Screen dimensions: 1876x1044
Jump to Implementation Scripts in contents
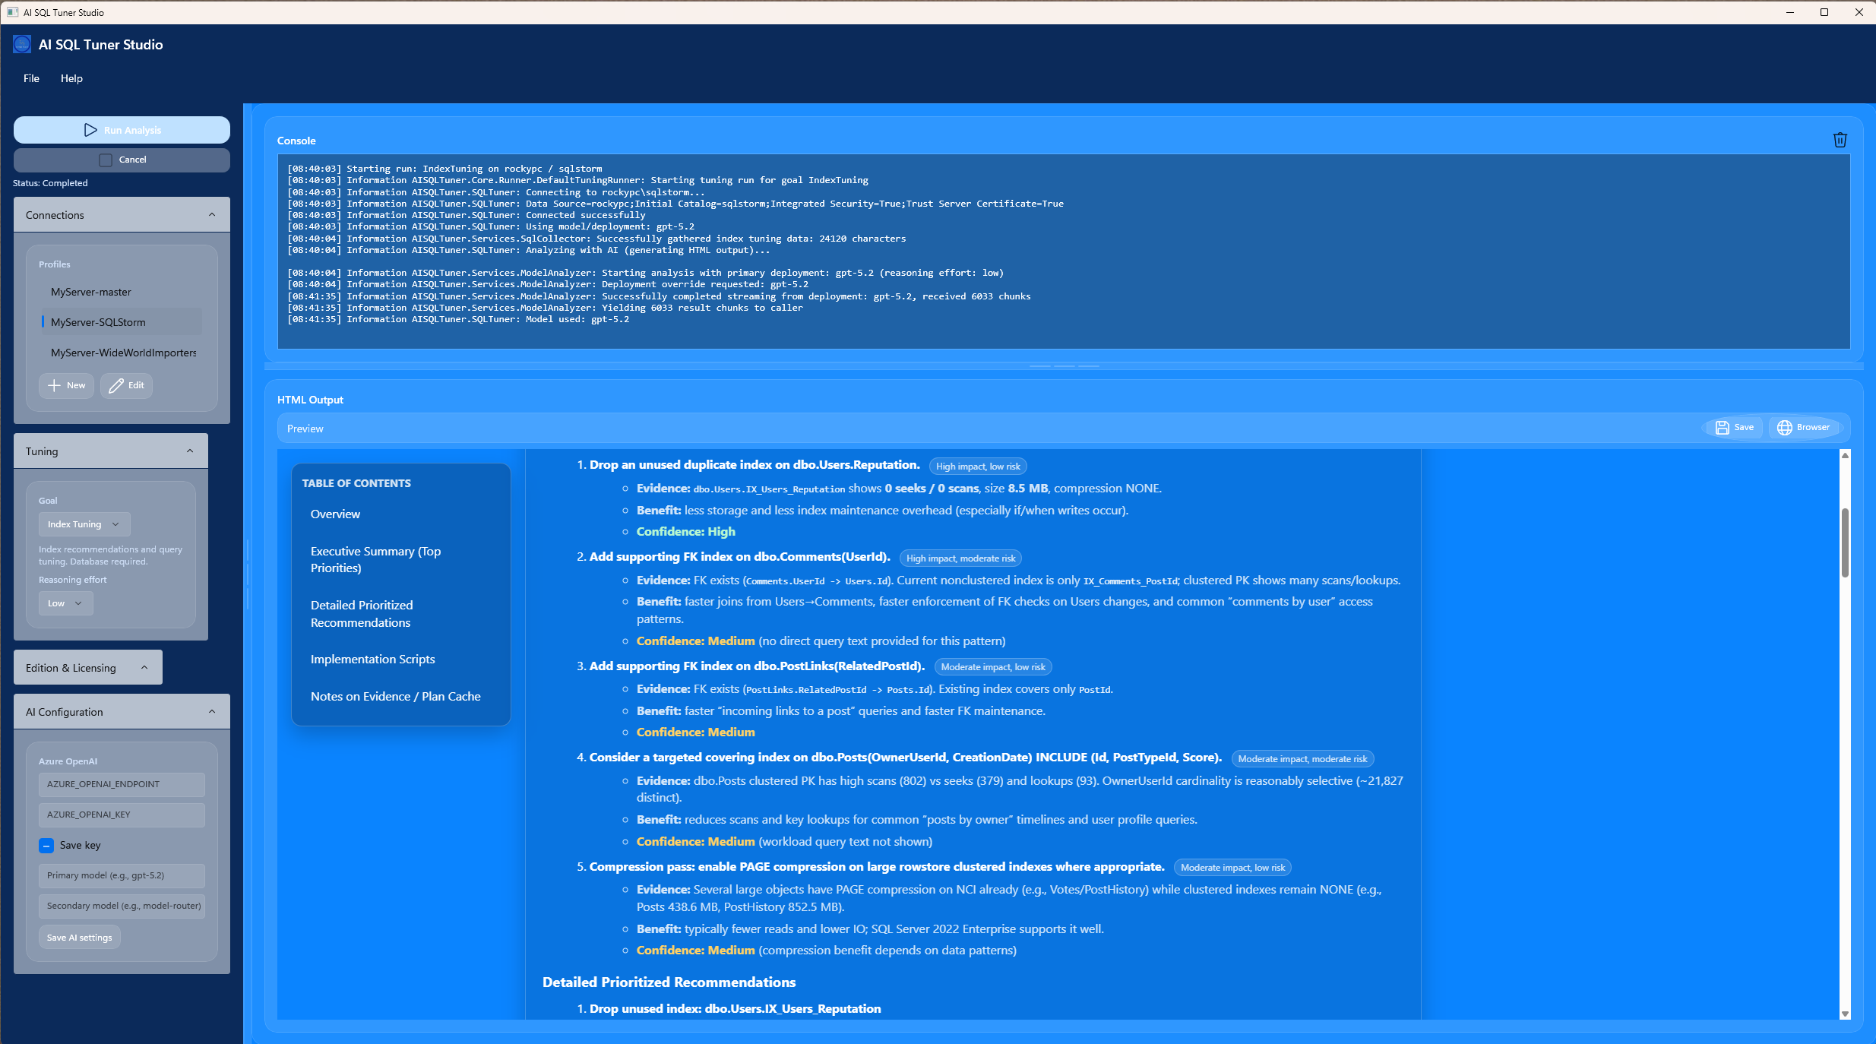(x=372, y=659)
